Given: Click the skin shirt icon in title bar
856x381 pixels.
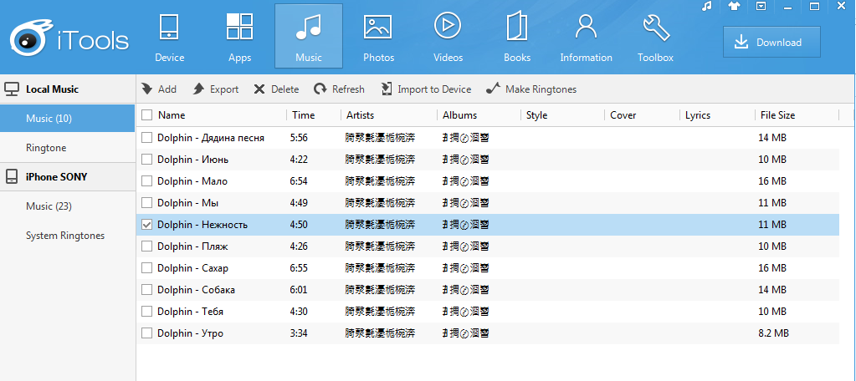Looking at the screenshot, I should pyautogui.click(x=734, y=7).
